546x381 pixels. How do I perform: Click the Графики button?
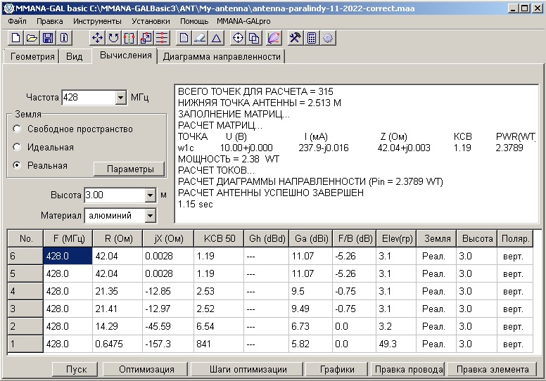tap(336, 369)
